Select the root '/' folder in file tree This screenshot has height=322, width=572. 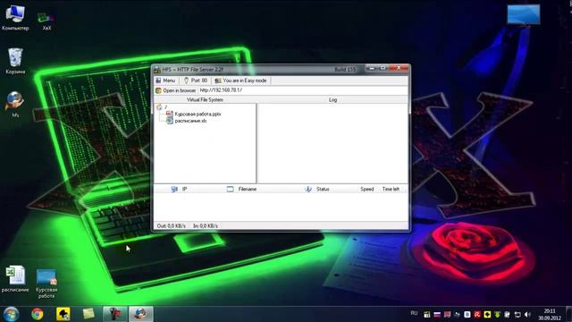(162, 107)
